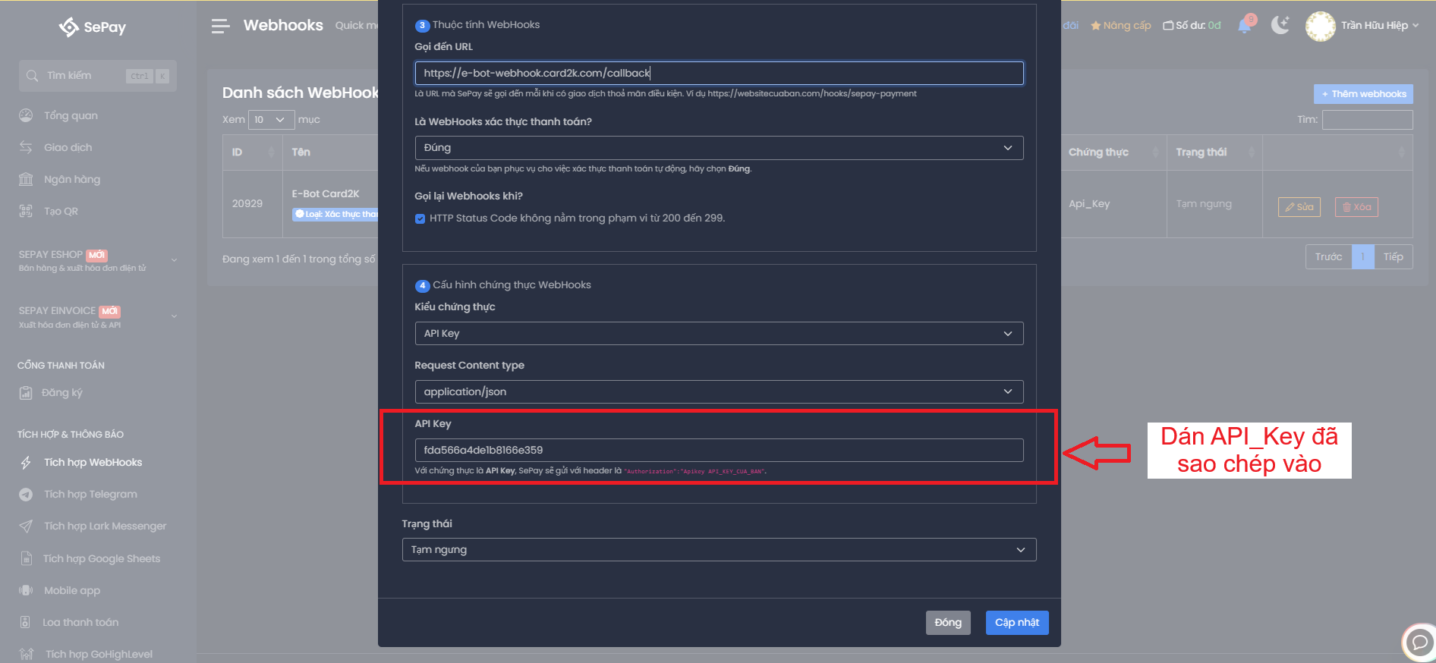Click the Thêm webhooks button
Image resolution: width=1436 pixels, height=663 pixels.
pyautogui.click(x=1362, y=94)
